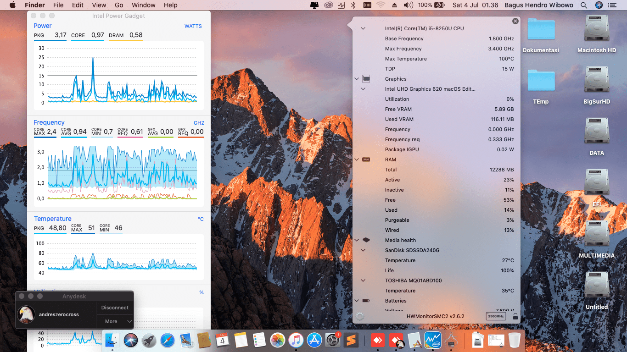
Task: Open the Apple menu
Action: pos(12,5)
